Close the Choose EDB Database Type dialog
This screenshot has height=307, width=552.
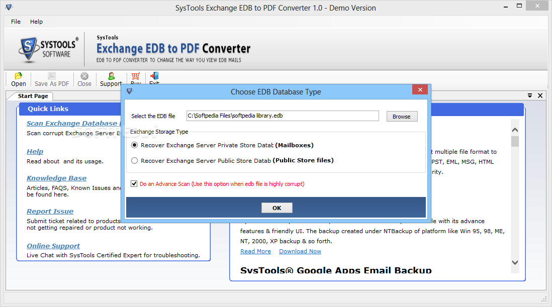tap(420, 89)
